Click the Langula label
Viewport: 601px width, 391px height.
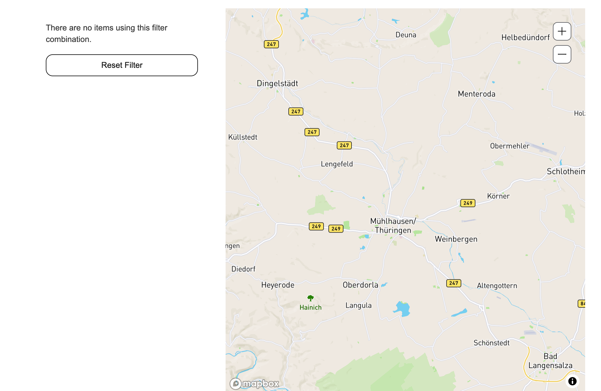click(x=358, y=306)
